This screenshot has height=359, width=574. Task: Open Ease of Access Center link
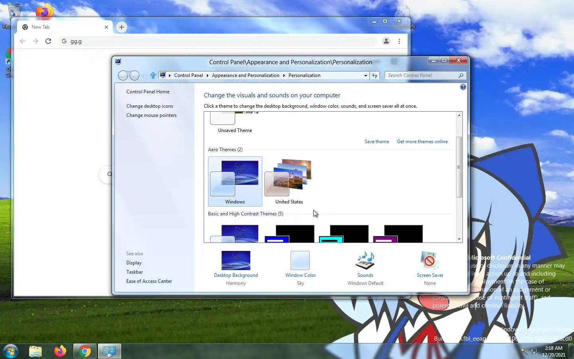point(149,281)
